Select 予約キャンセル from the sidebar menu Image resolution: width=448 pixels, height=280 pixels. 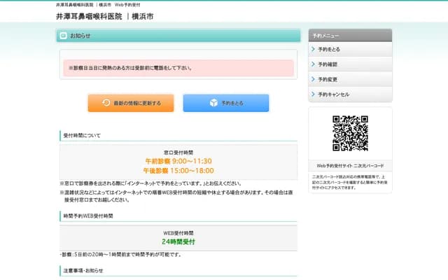[x=333, y=94]
